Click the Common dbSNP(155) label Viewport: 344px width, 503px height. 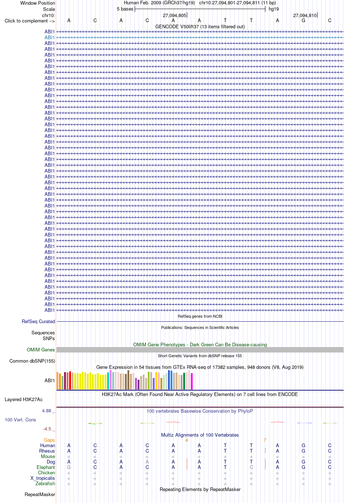(x=32, y=361)
